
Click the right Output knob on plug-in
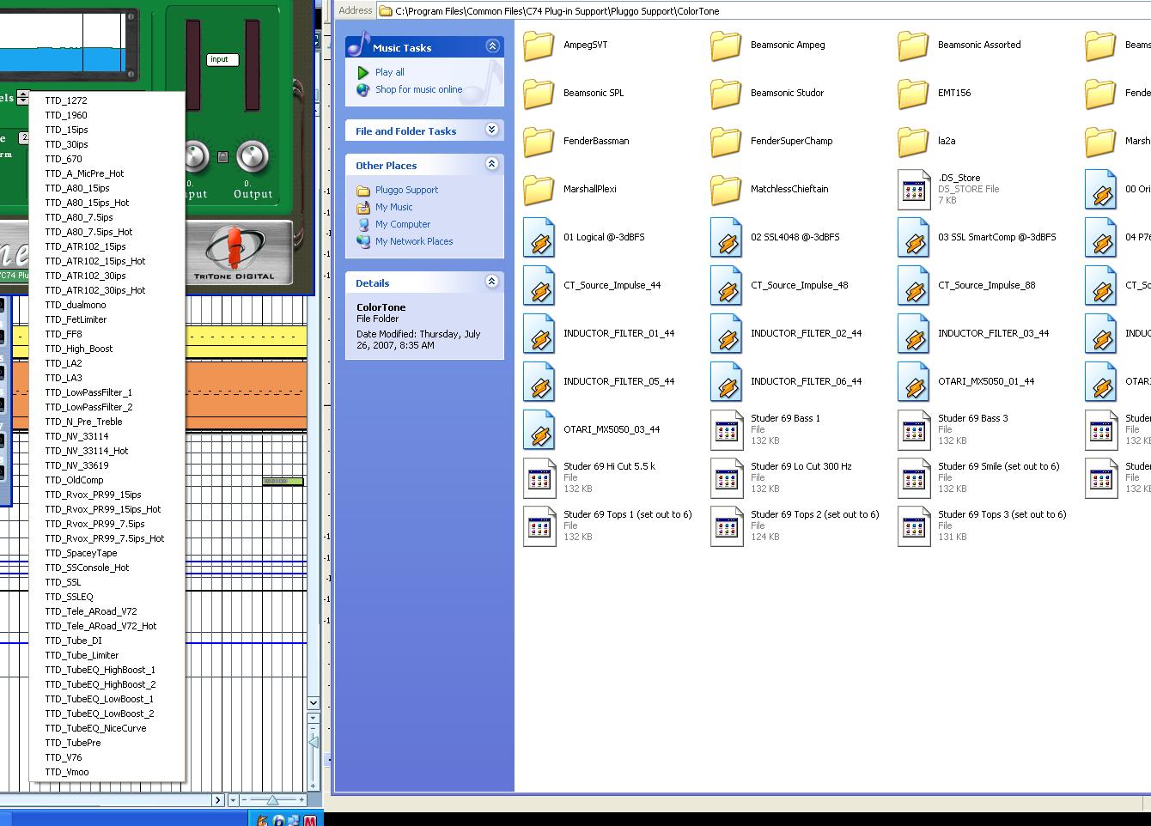point(253,155)
